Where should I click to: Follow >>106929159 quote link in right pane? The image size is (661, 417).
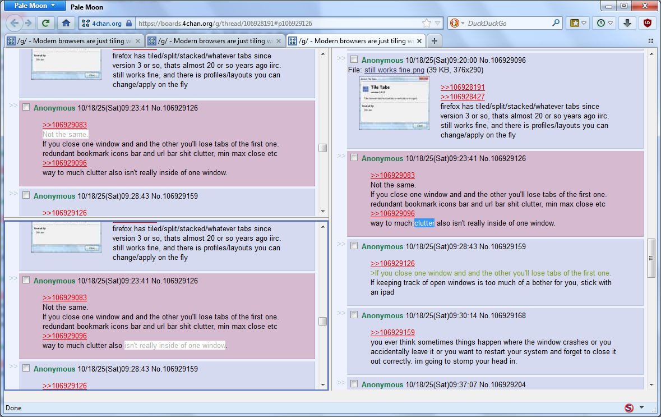(392, 333)
